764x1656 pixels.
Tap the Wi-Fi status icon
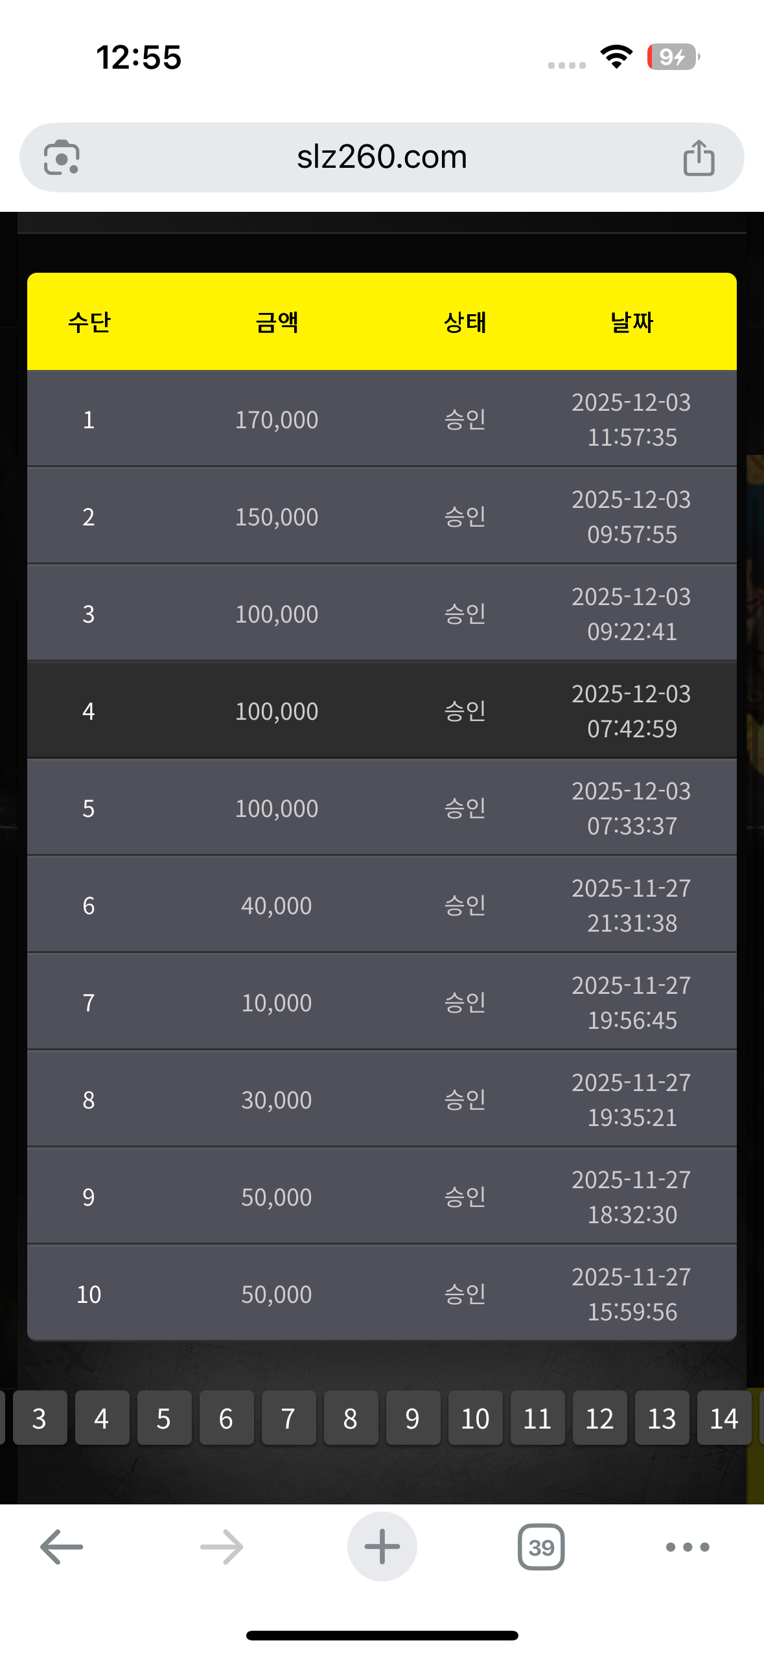[x=616, y=57]
